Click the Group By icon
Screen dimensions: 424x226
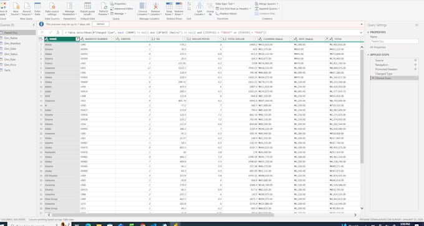(x=210, y=6)
